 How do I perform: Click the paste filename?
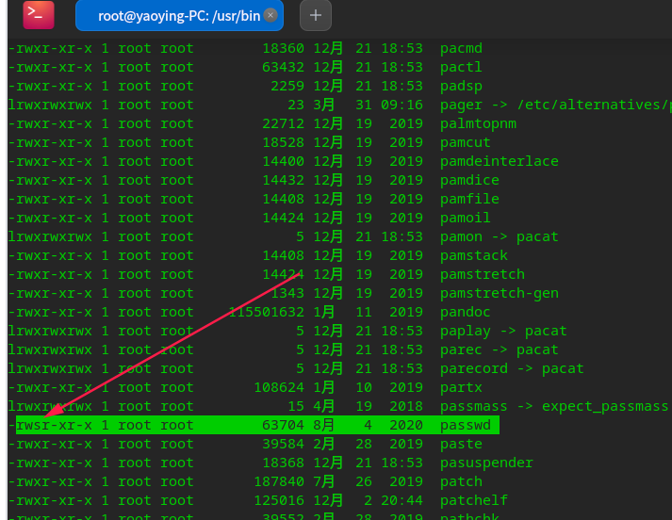click(x=461, y=444)
